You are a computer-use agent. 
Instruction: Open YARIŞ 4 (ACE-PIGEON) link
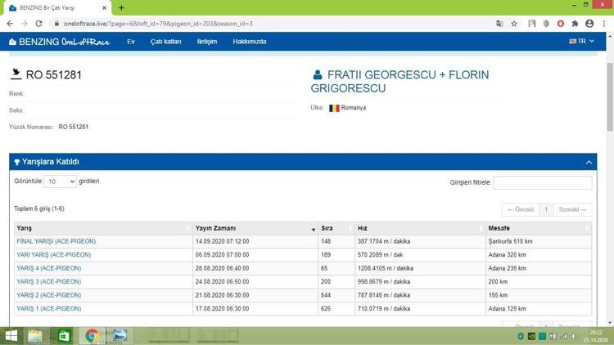[x=49, y=268]
